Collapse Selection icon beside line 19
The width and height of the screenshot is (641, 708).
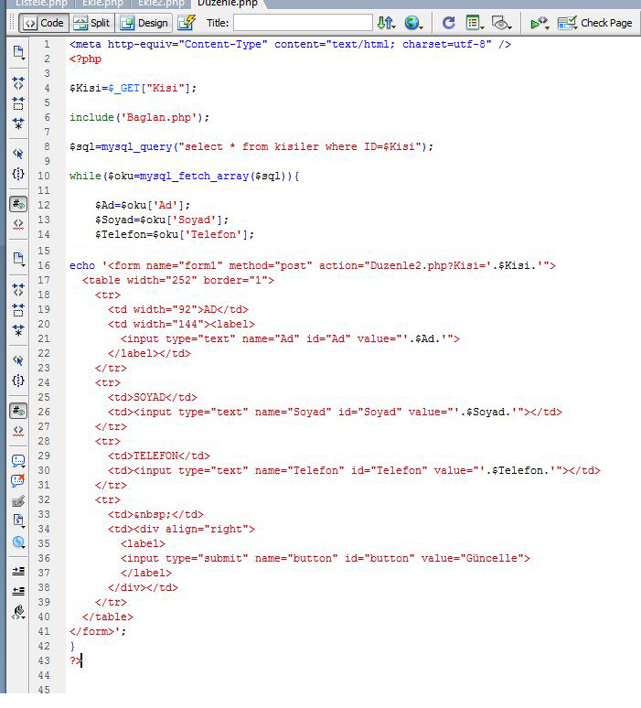tap(18, 310)
